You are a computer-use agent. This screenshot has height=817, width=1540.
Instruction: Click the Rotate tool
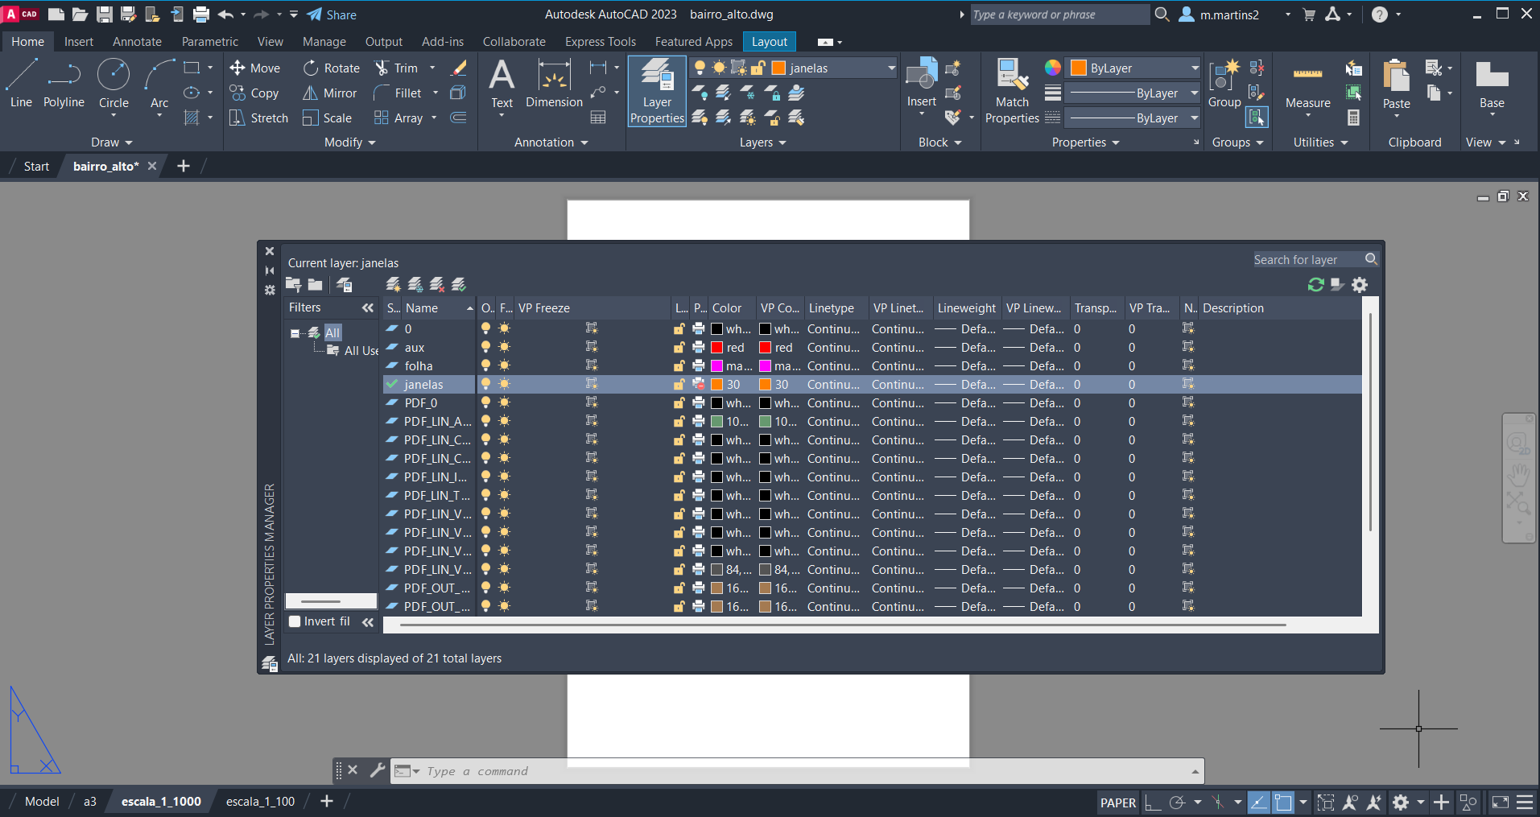[332, 68]
